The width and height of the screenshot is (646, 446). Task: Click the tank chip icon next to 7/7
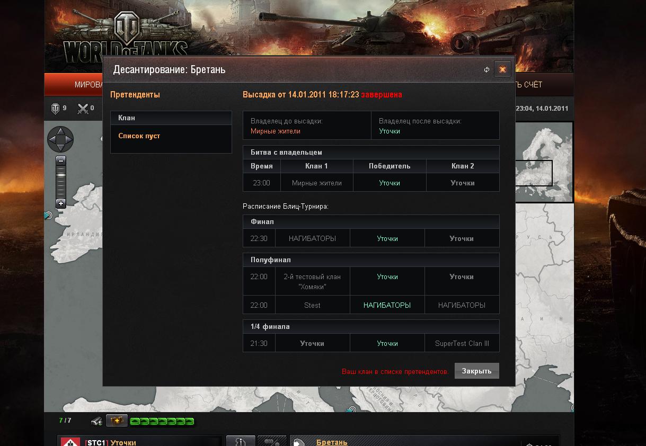click(96, 421)
